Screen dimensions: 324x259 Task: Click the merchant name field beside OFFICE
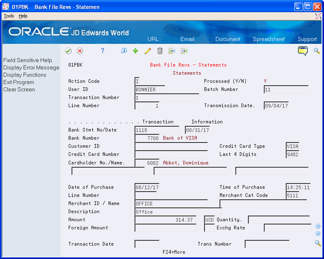(x=263, y=203)
